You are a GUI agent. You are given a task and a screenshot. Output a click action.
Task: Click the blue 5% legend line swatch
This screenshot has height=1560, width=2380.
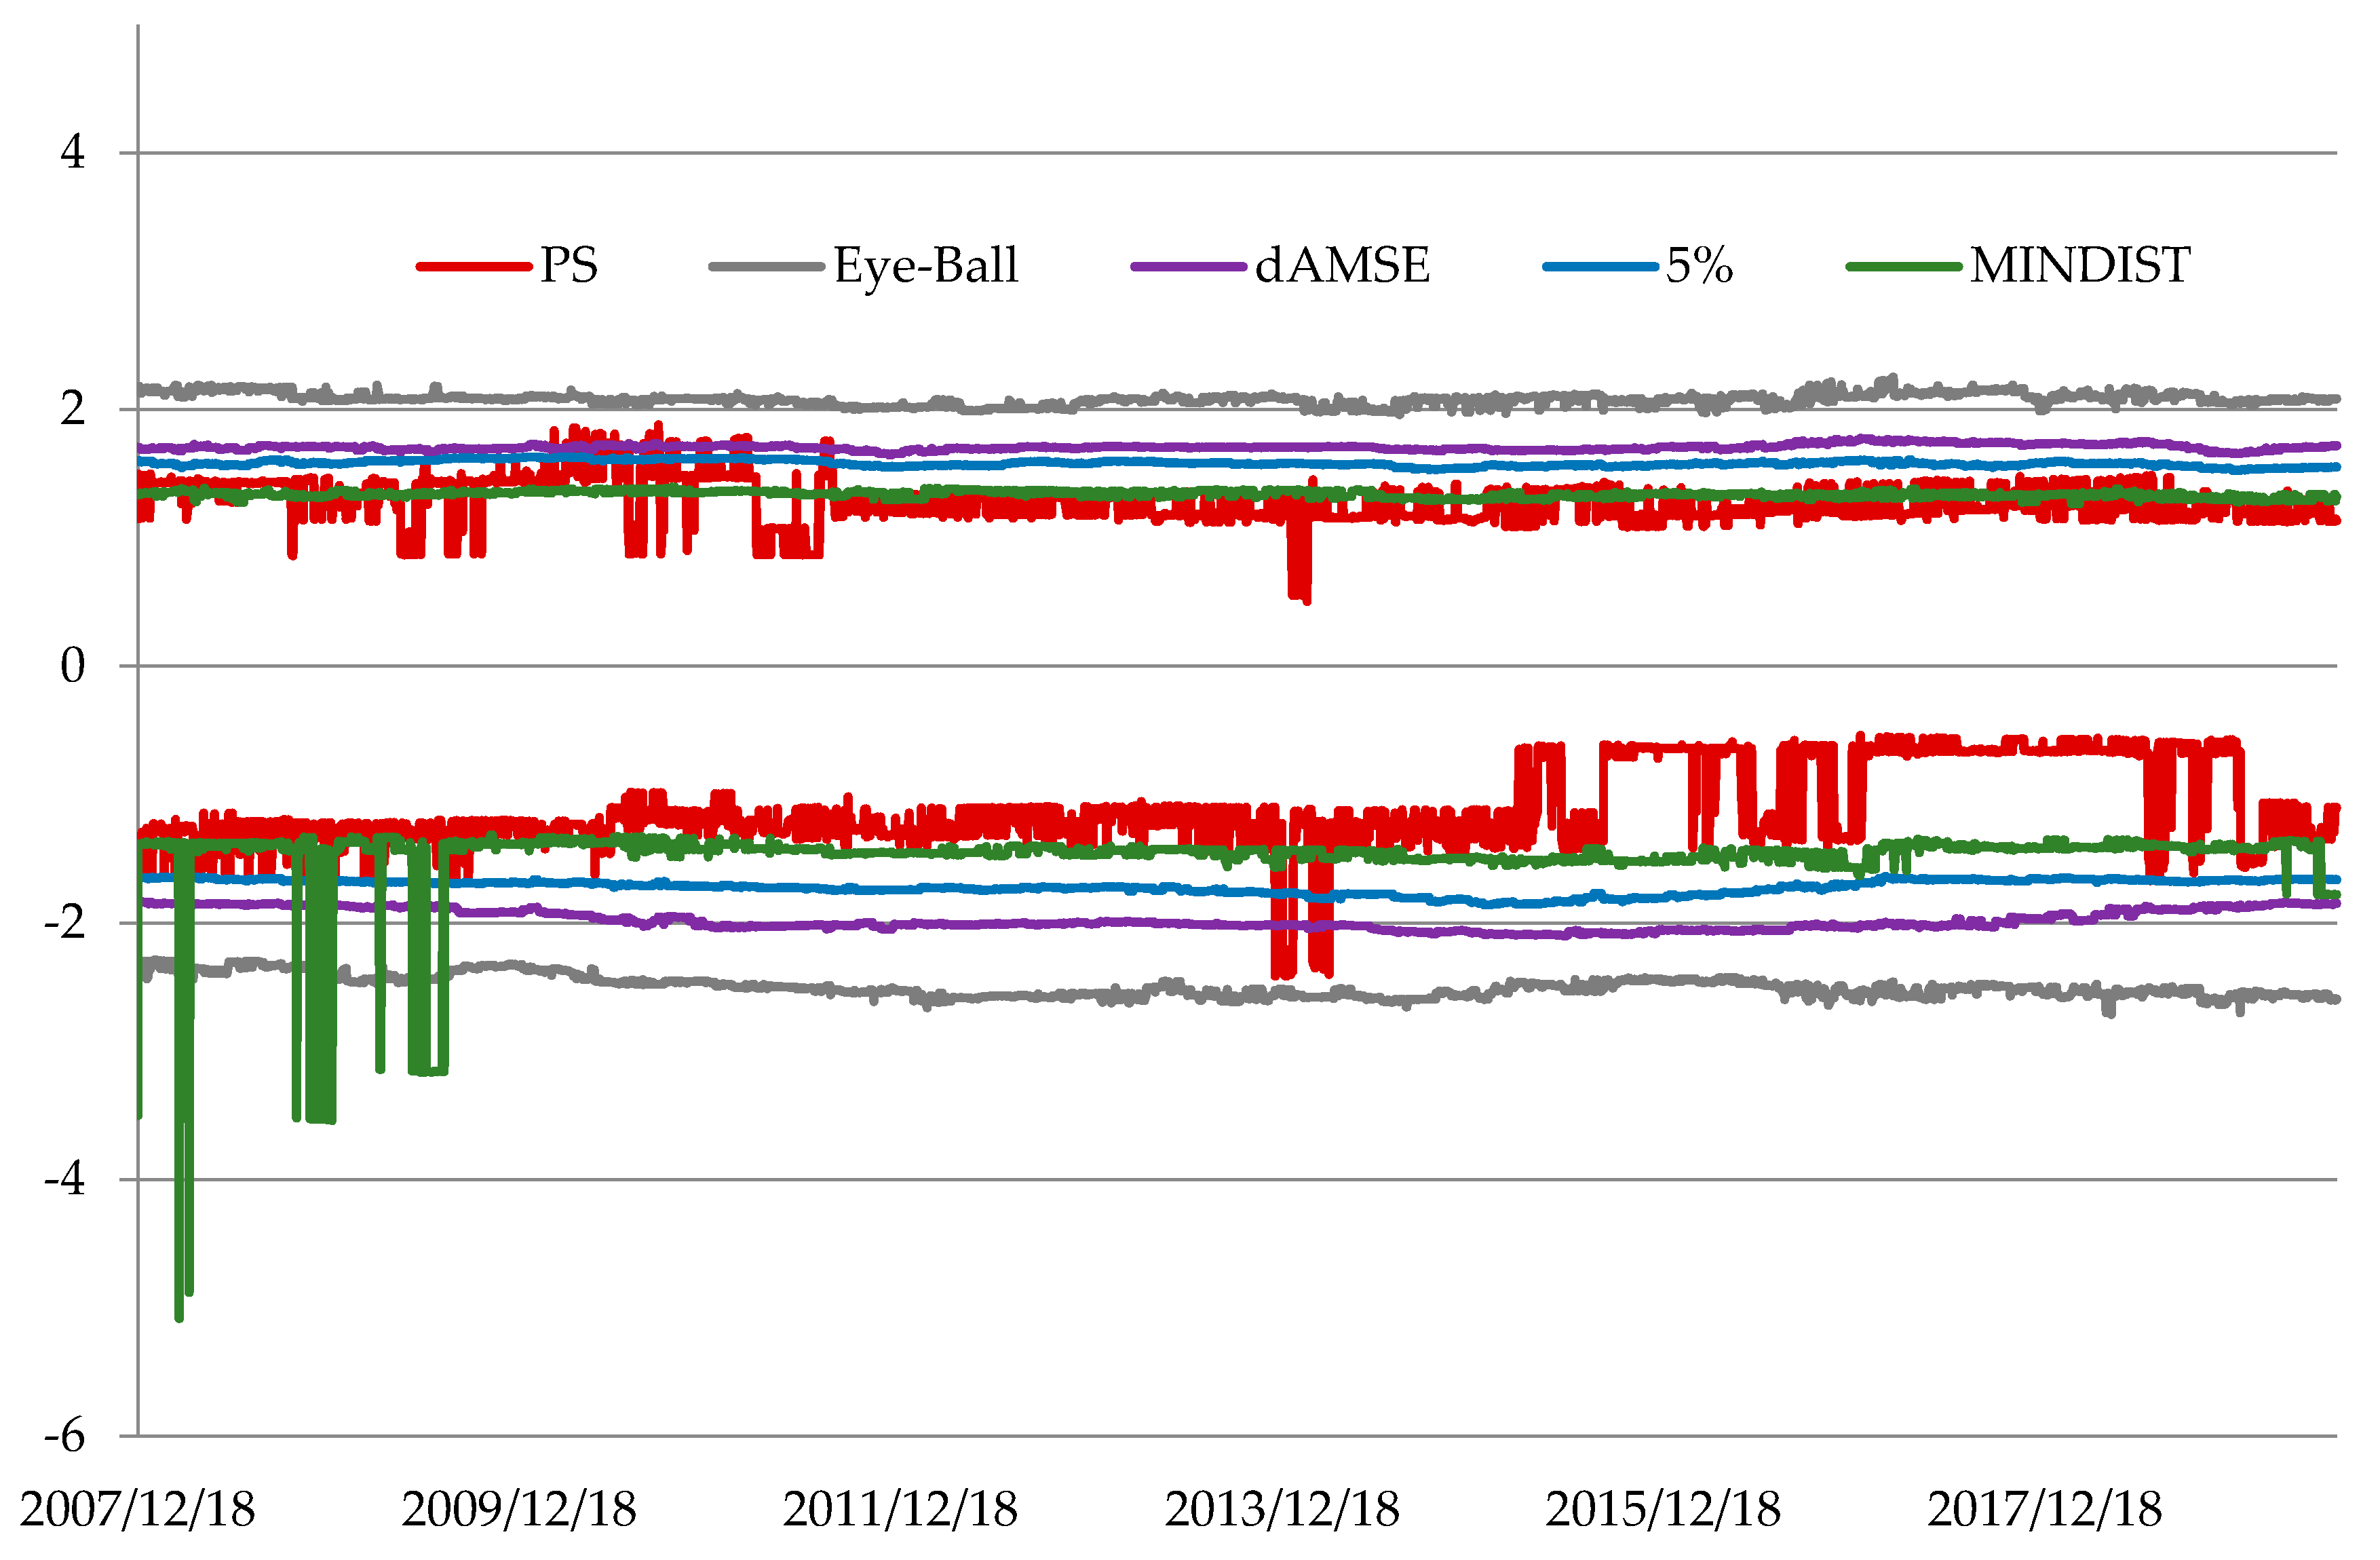pyautogui.click(x=1600, y=266)
